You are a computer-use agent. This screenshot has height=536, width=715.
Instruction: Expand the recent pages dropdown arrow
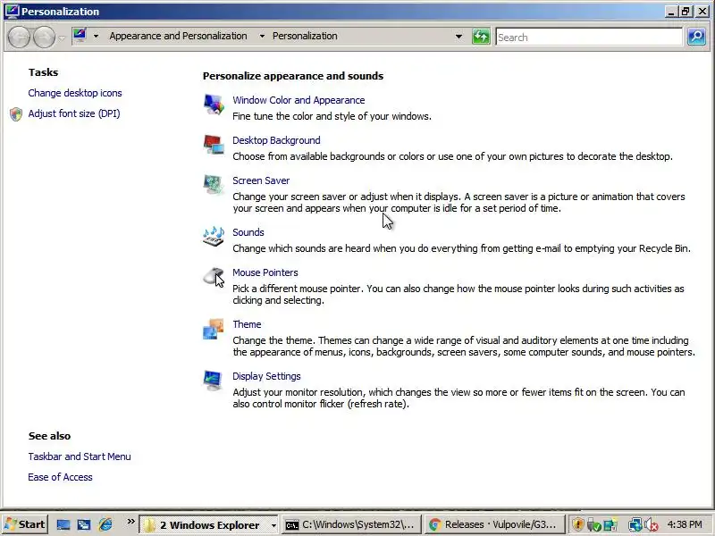click(62, 38)
